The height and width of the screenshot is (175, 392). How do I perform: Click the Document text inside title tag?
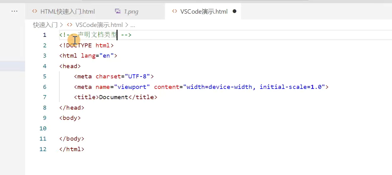(x=113, y=97)
